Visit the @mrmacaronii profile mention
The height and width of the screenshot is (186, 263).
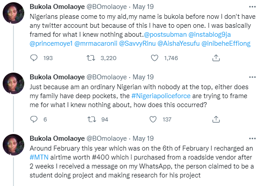tap(96, 43)
